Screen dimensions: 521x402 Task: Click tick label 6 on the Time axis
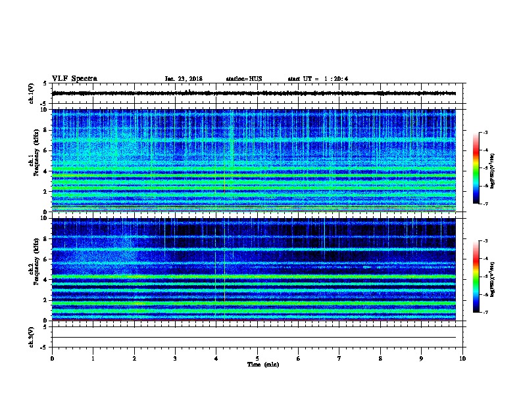pos(299,359)
